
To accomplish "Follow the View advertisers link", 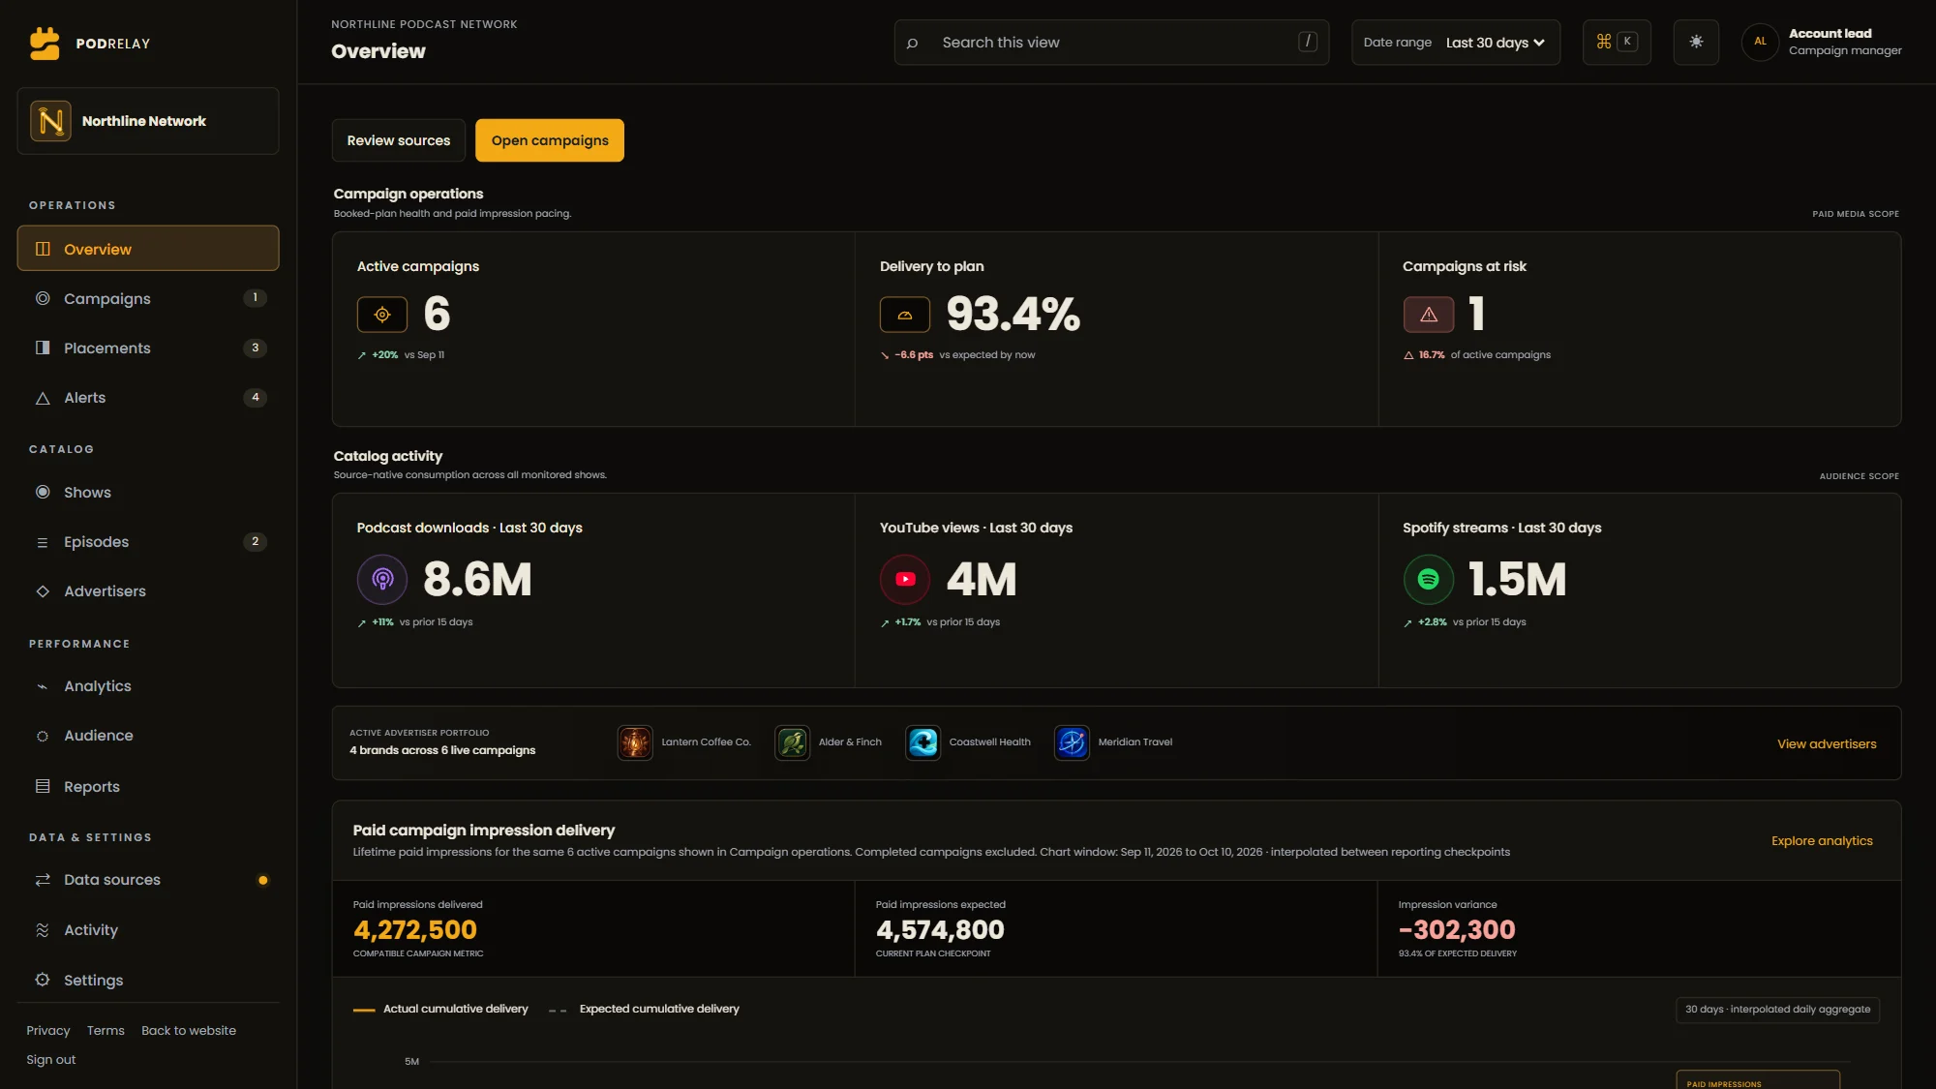I will coord(1827,743).
